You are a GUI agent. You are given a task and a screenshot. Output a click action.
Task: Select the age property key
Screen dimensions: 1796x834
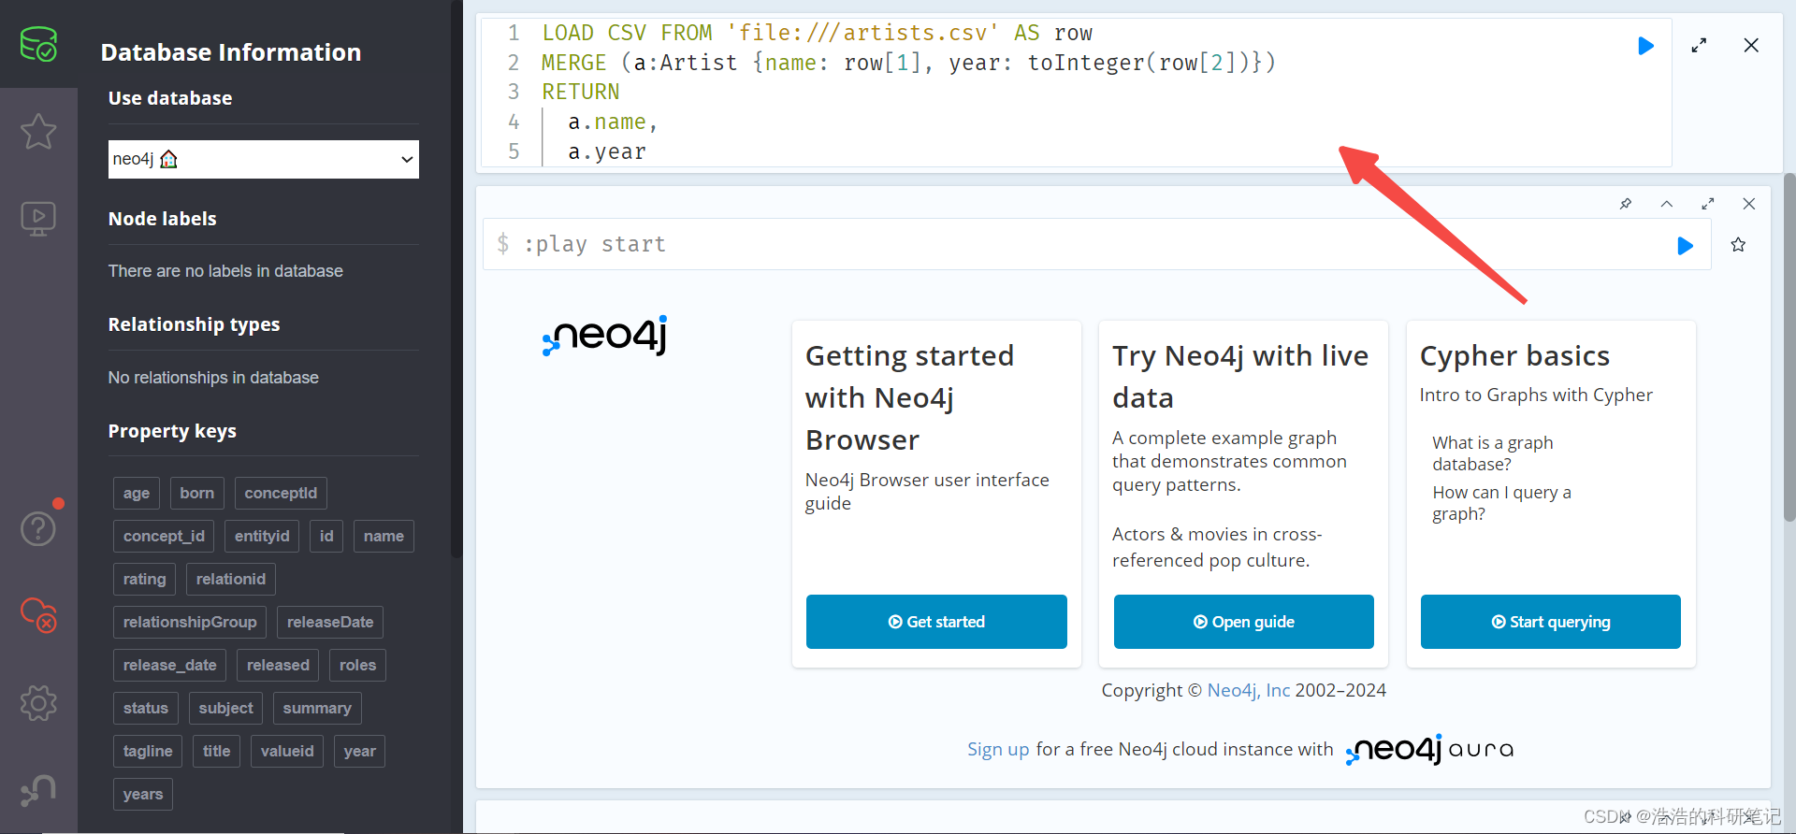pos(137,493)
